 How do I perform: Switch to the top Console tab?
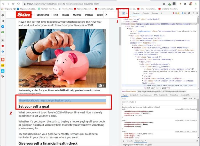point(145,13)
